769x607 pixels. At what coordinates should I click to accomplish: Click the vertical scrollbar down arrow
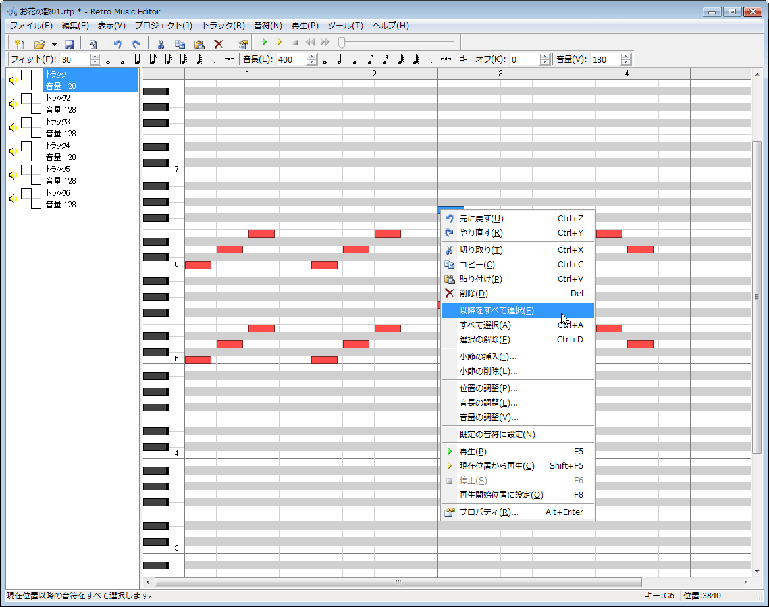click(757, 571)
